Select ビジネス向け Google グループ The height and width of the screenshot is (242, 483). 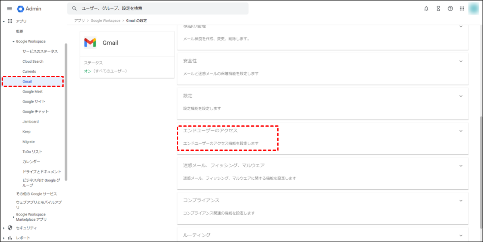tap(41, 183)
